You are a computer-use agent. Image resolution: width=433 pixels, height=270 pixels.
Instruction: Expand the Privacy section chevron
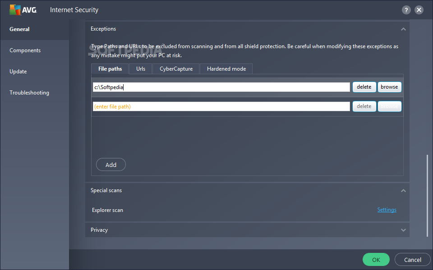point(403,230)
